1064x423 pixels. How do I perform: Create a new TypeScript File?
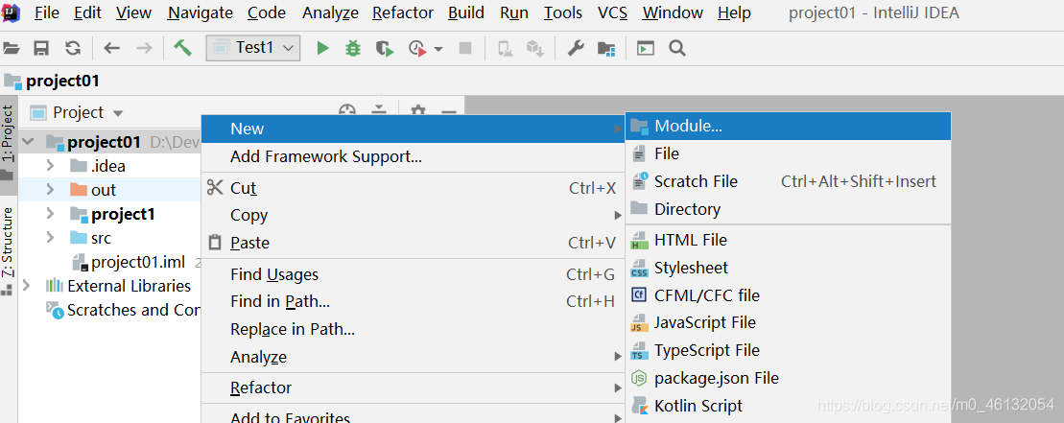point(788,350)
